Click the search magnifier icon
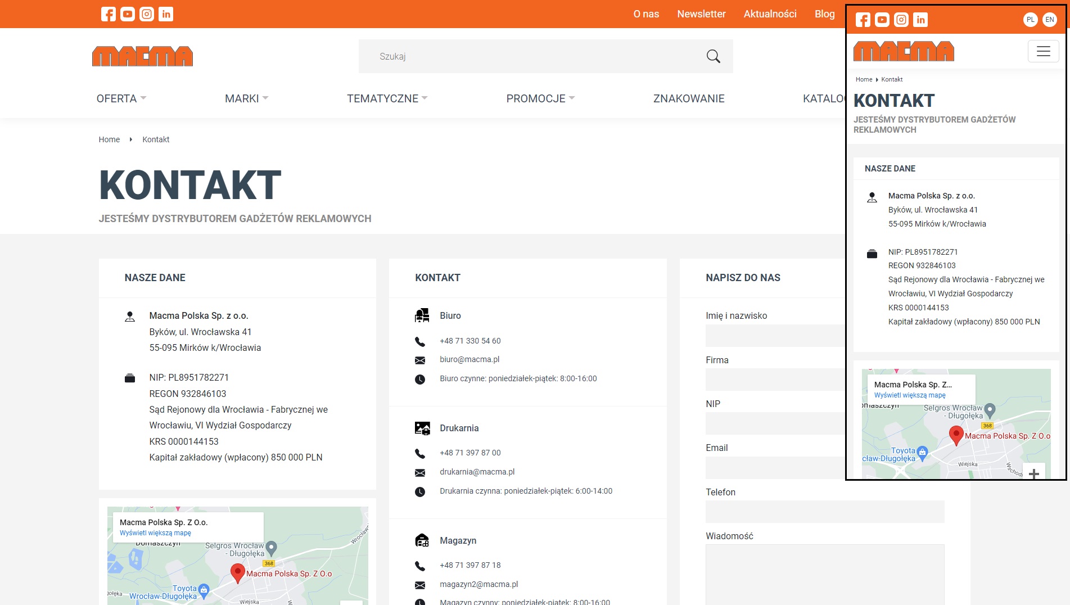 click(x=713, y=56)
